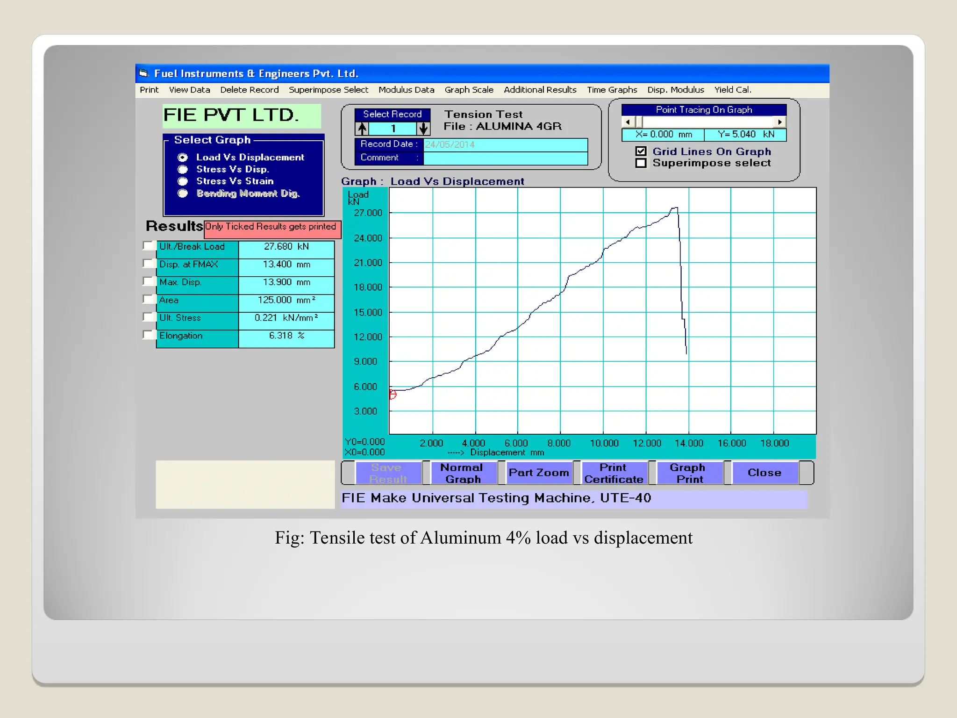Click the 'FIE Make Universal Testing Machine, UTE-40' bar
Viewport: 957px width, 718px height.
tap(574, 498)
